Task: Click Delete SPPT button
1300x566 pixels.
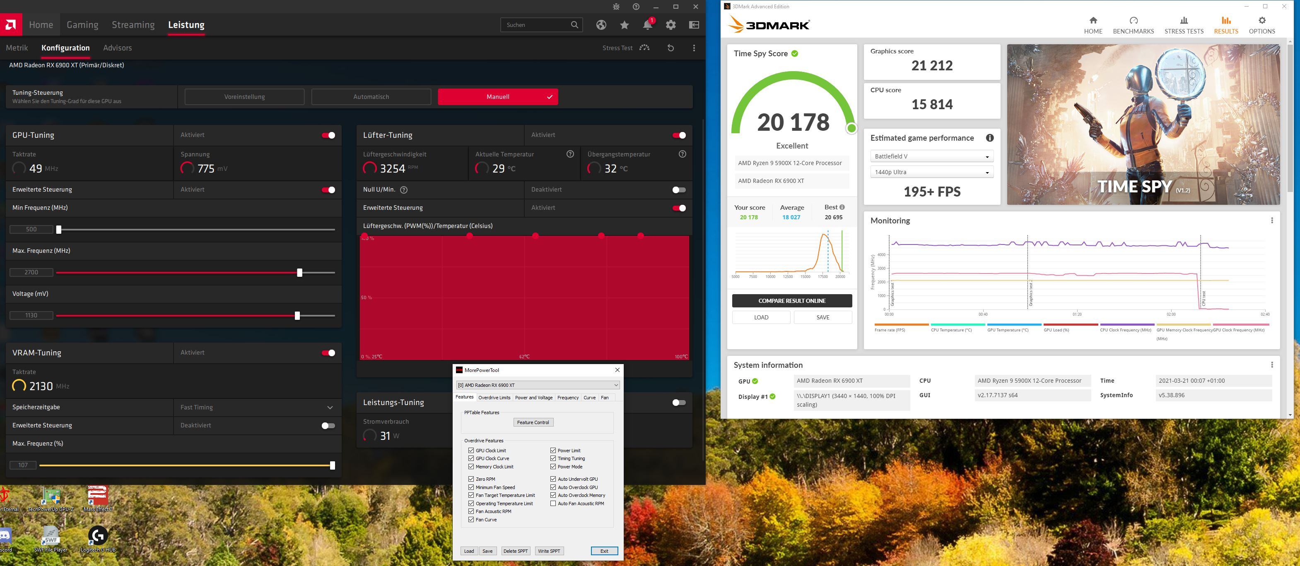Action: [515, 551]
